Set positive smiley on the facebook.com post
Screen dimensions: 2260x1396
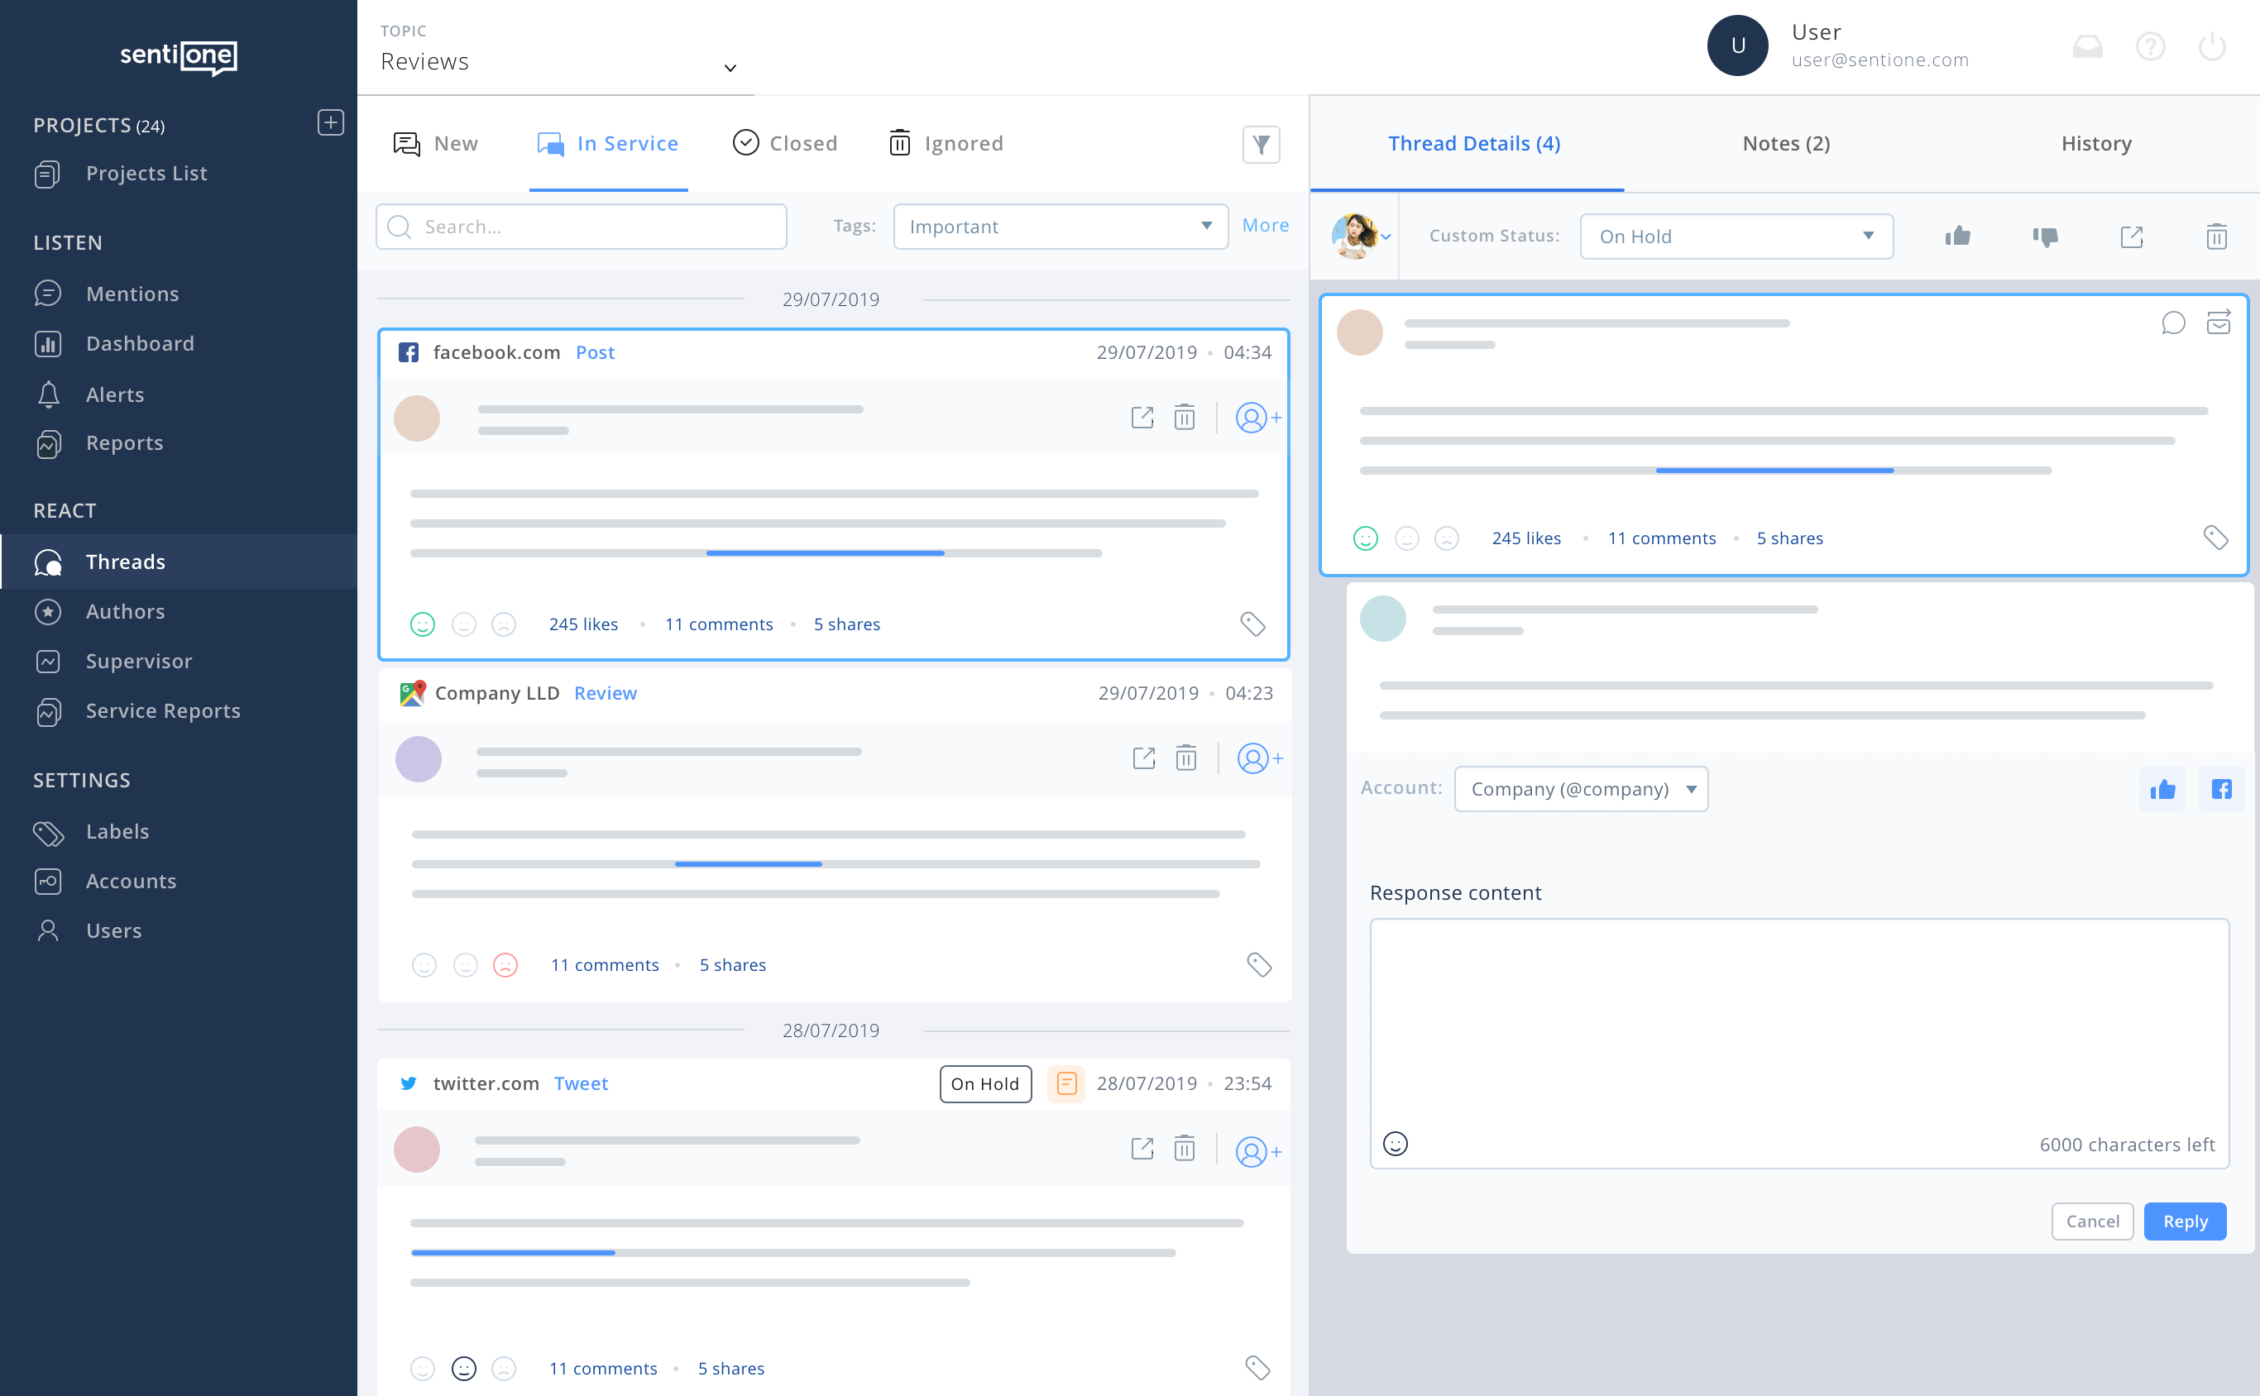[x=423, y=624]
